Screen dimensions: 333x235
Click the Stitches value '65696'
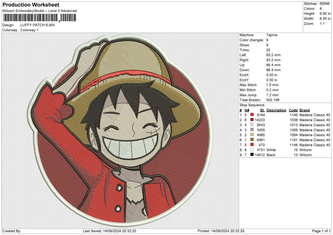325,4
